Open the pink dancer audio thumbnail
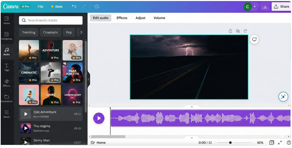Image resolution: width=292 pixels, height=148 pixels. 29,95
